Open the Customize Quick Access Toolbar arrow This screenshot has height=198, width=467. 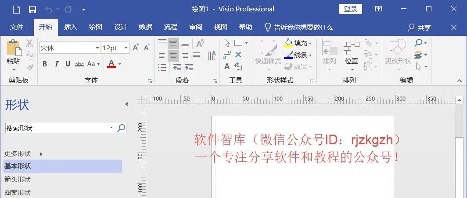84,10
